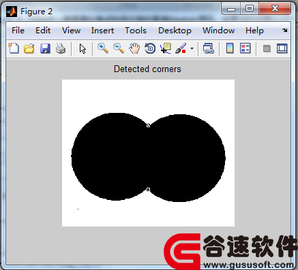Open the Tools menu
The height and width of the screenshot is (270, 298).
[x=136, y=31]
